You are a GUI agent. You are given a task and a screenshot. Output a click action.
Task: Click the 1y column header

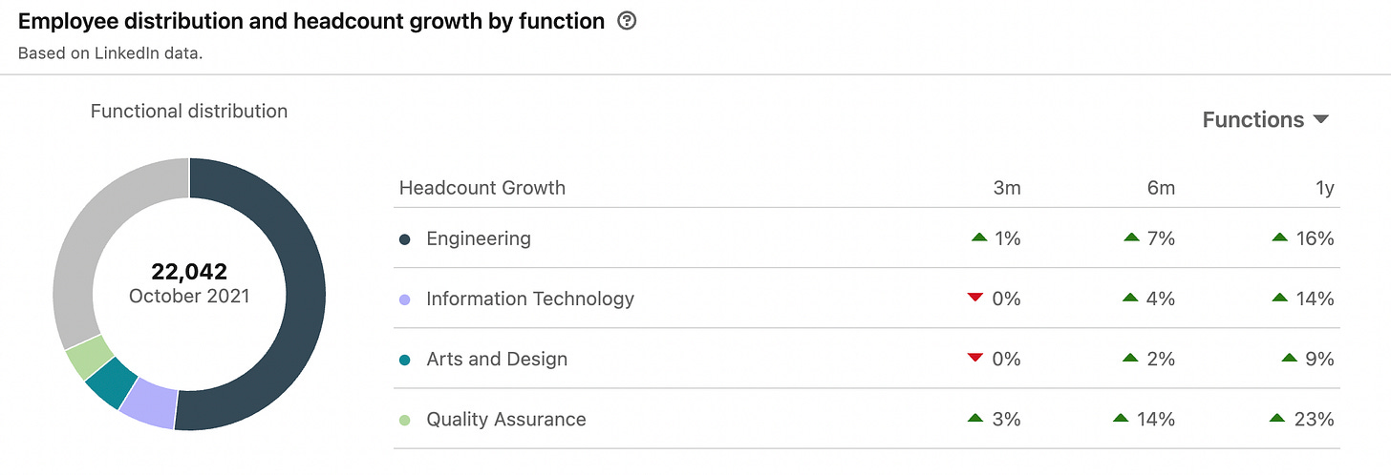click(1324, 189)
